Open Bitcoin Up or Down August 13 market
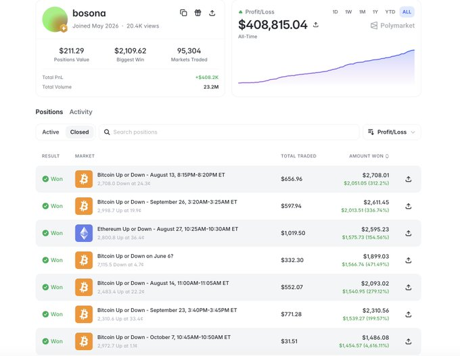The image size is (460, 356). pyautogui.click(x=161, y=175)
